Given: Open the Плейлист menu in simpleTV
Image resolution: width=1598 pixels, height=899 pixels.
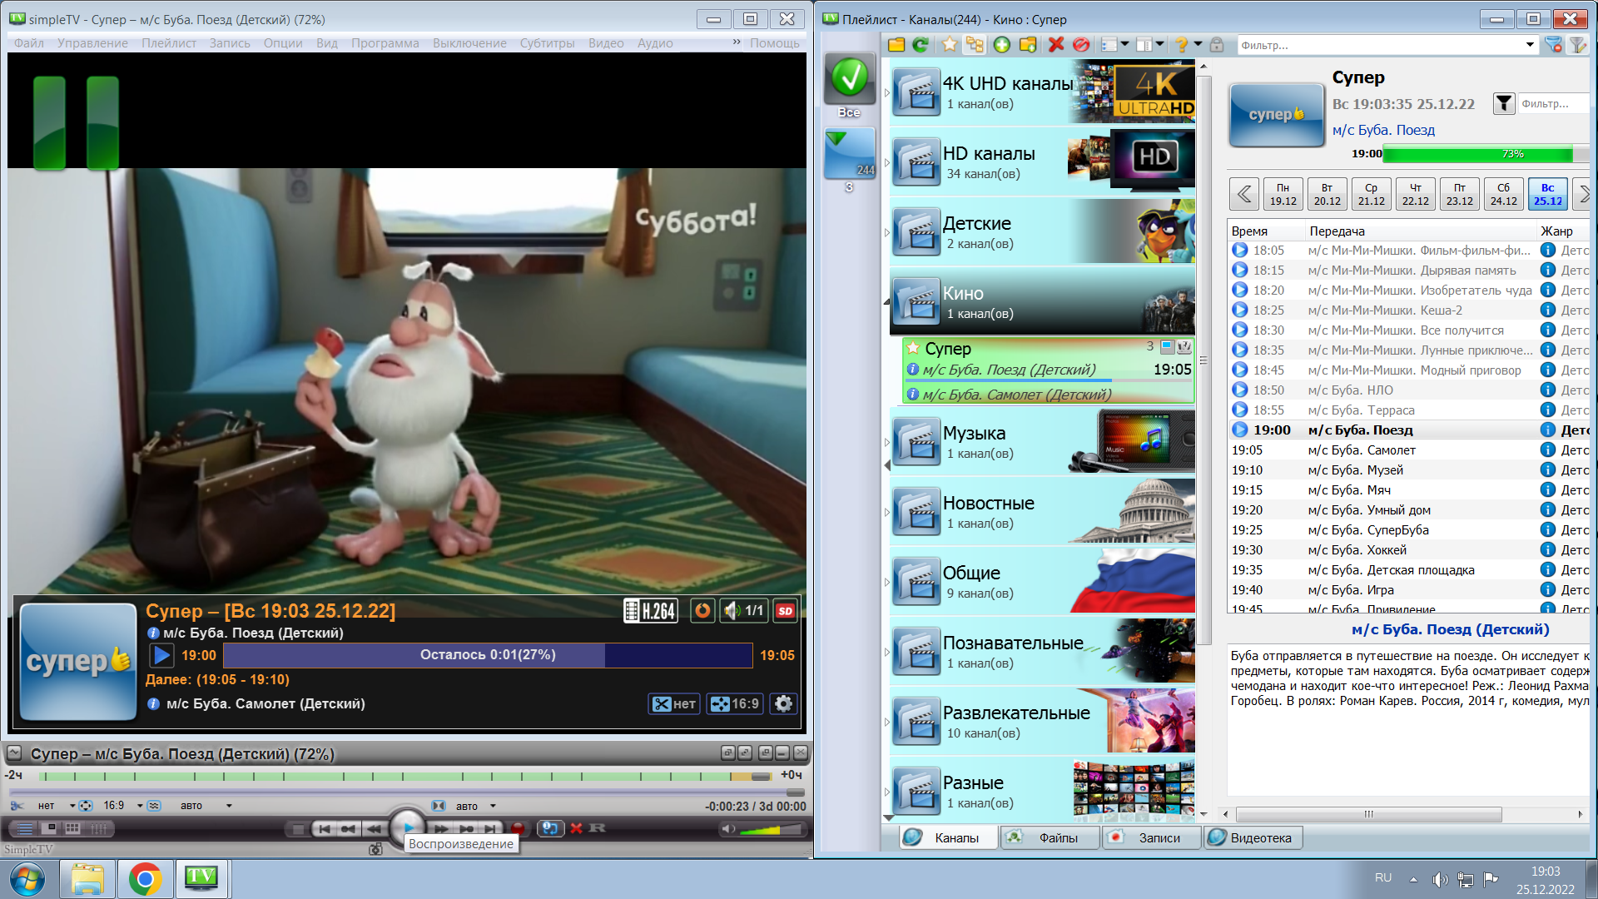Looking at the screenshot, I should click(169, 43).
